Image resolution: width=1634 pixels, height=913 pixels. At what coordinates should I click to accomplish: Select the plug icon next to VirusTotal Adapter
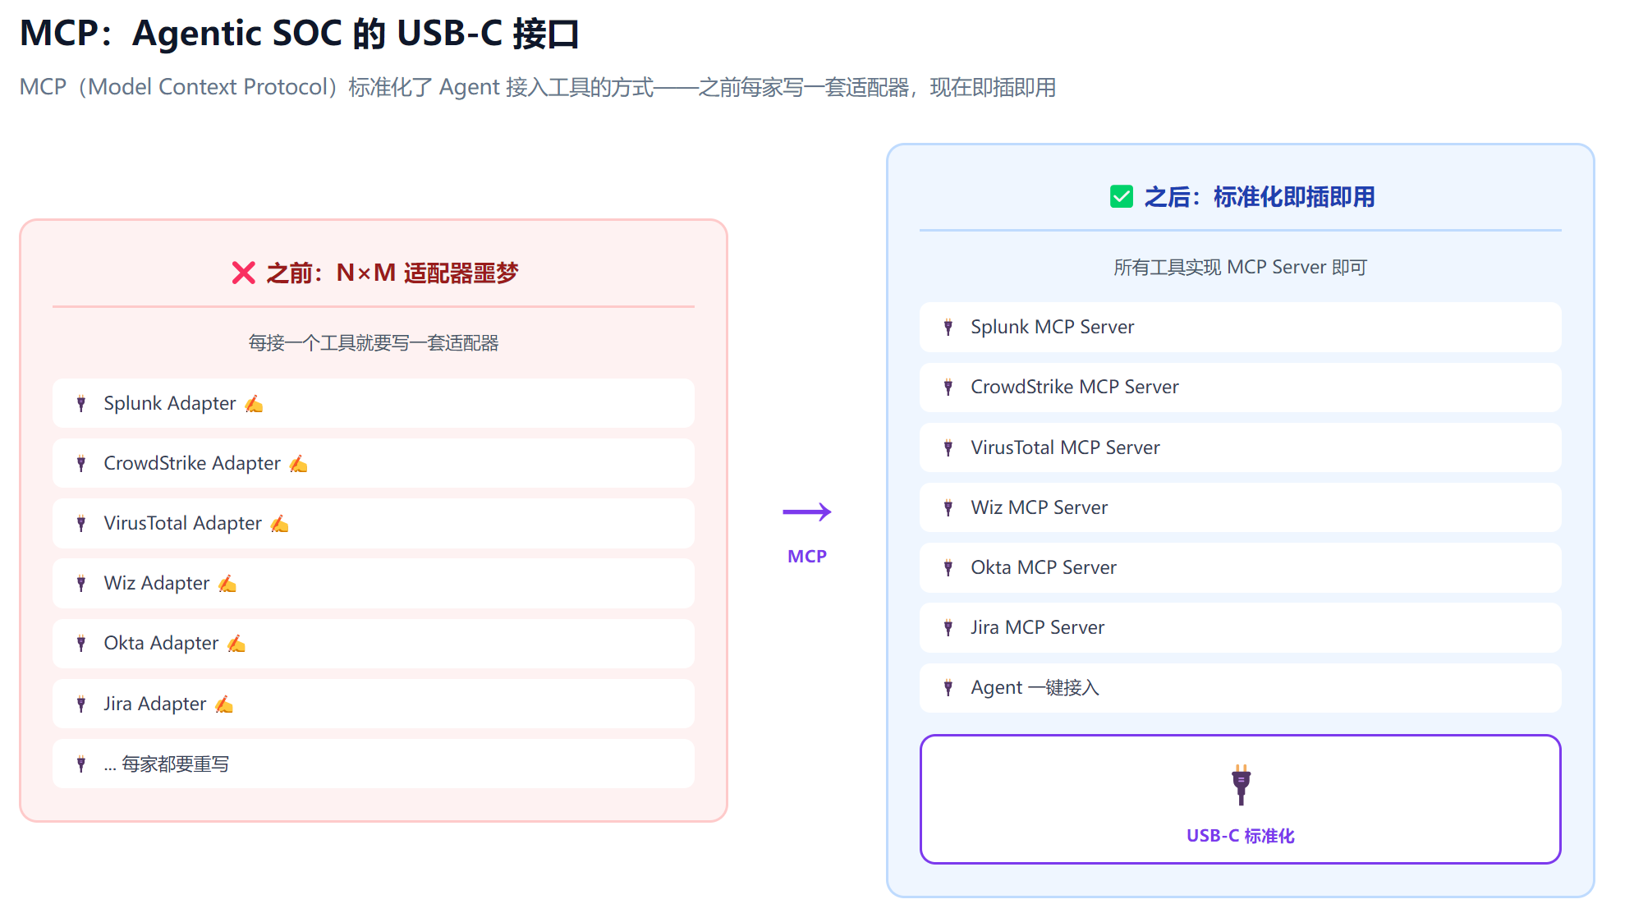click(81, 523)
